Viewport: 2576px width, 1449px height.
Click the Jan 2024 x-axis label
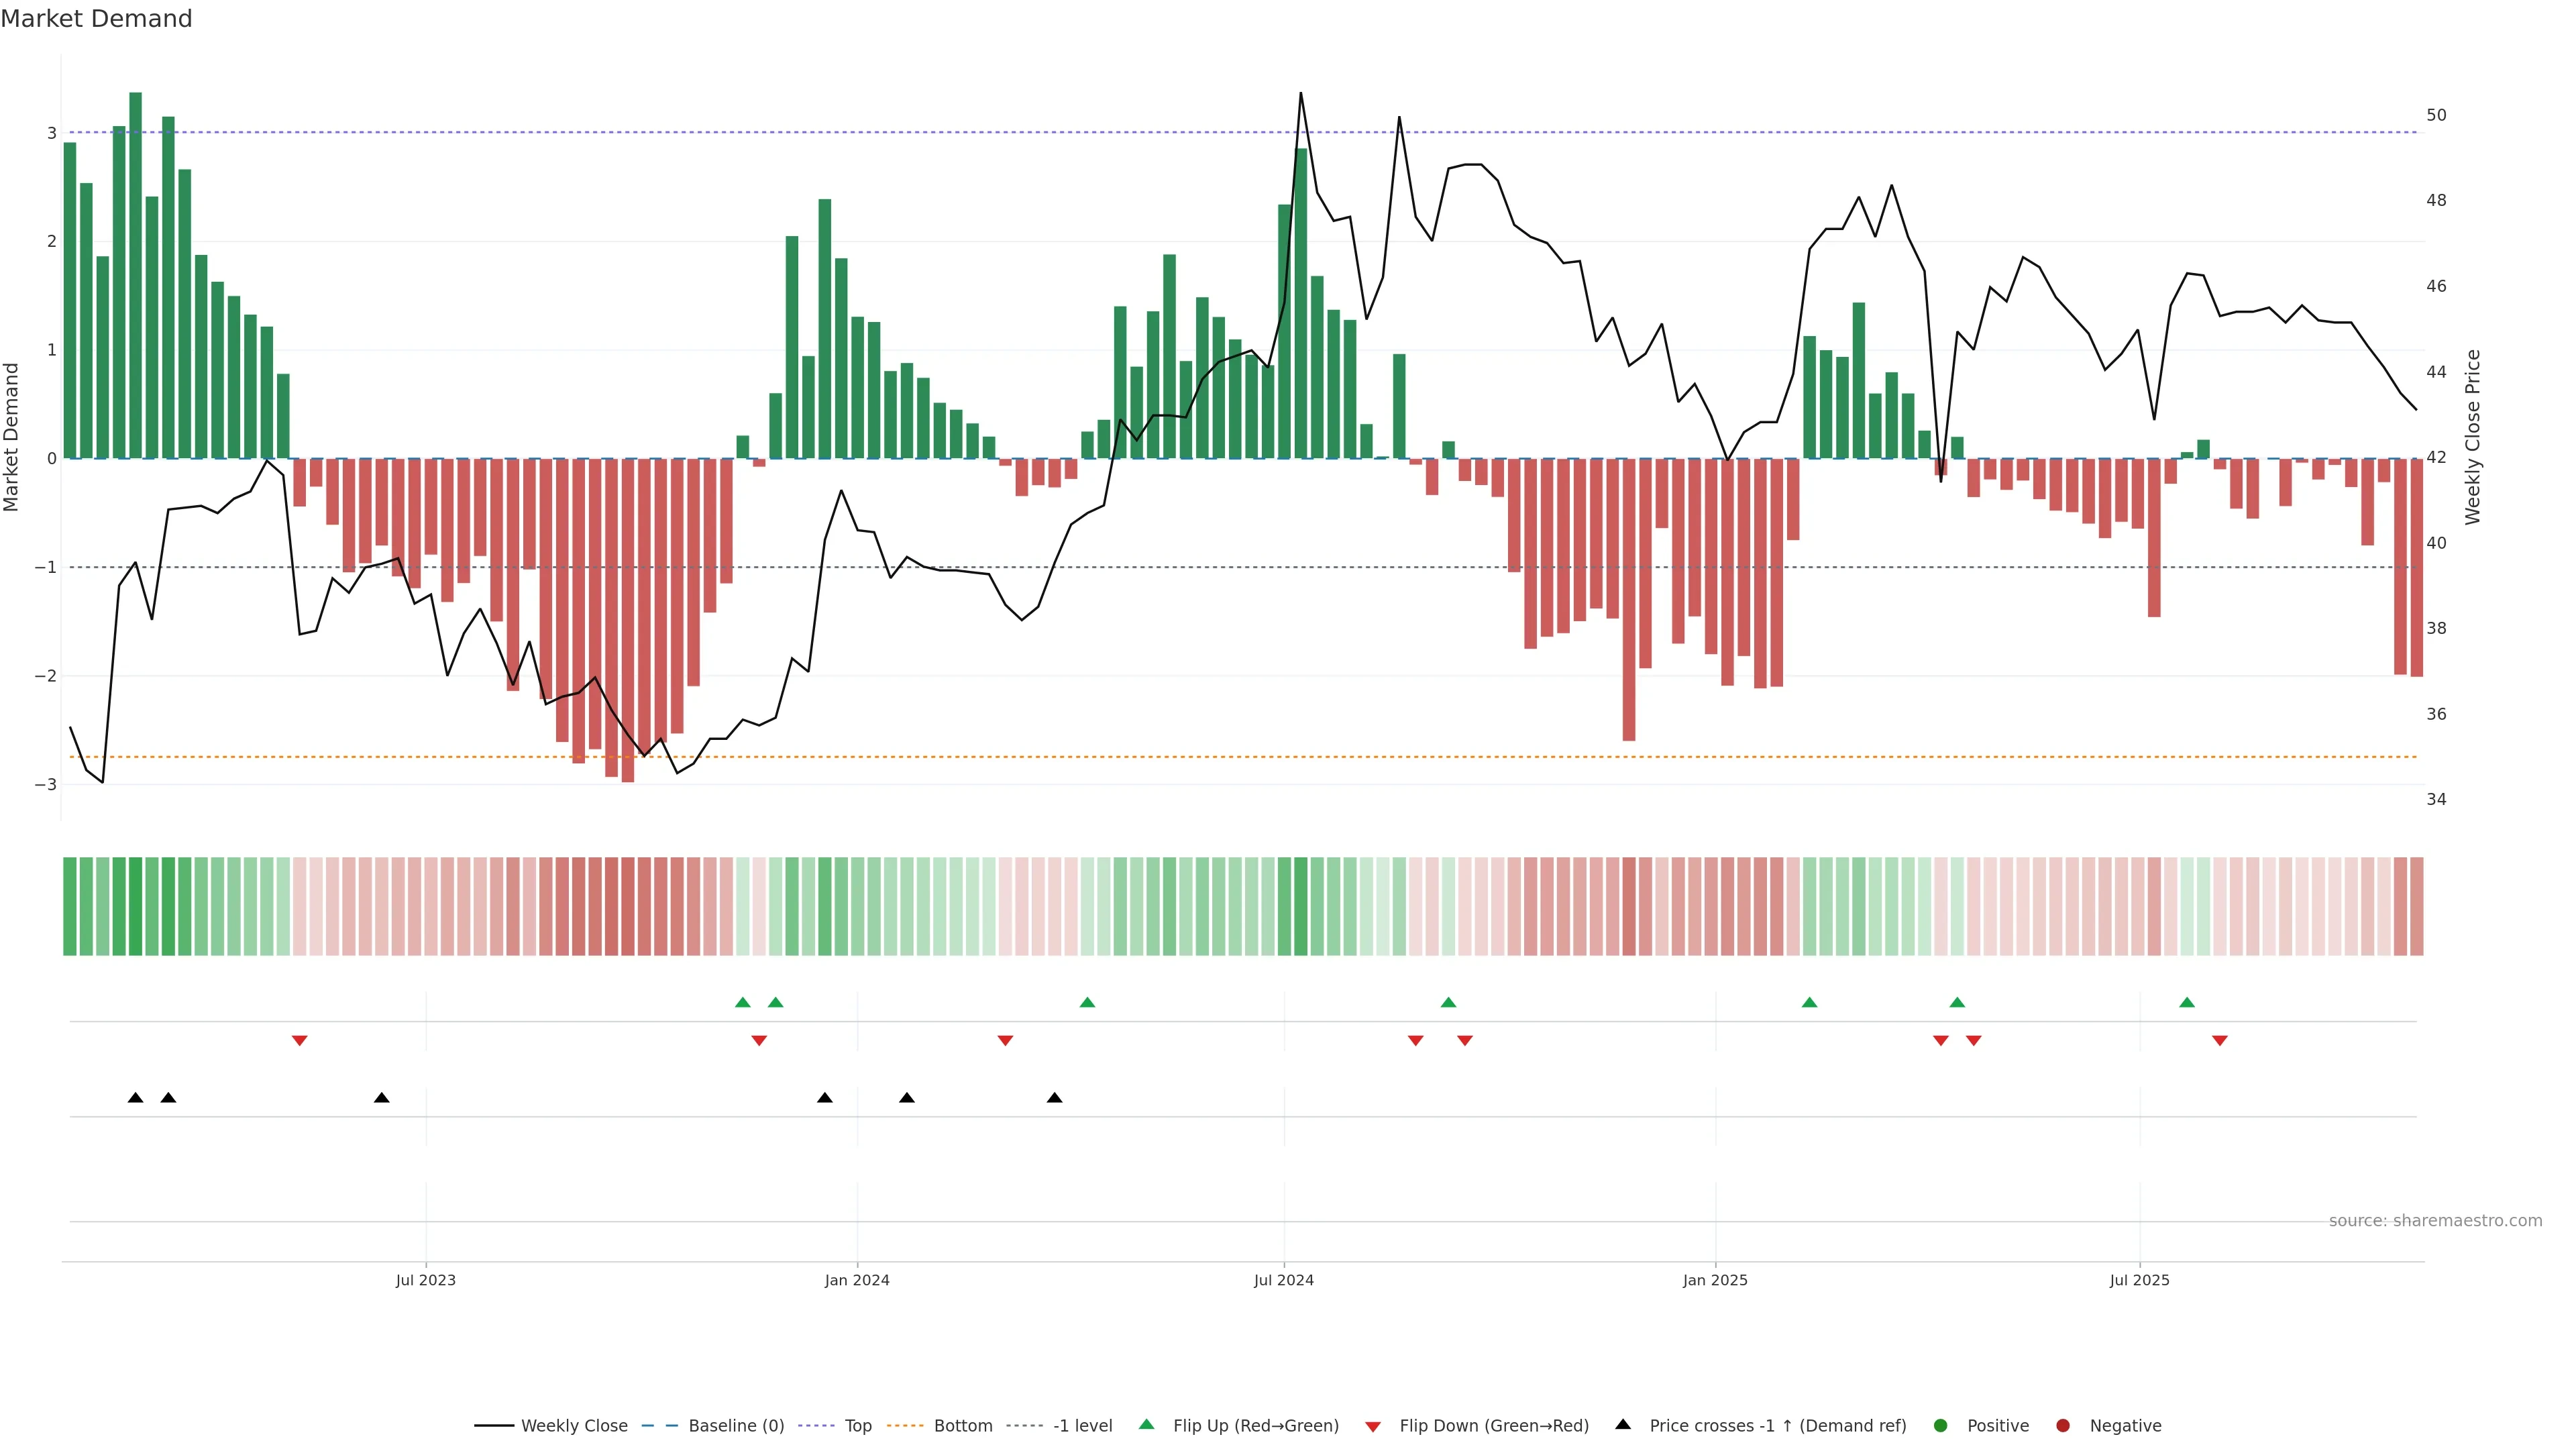[857, 1281]
